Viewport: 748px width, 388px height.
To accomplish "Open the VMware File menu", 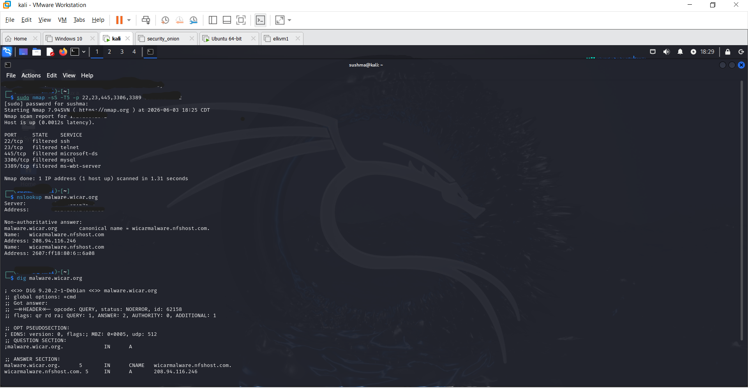I will (x=10, y=20).
